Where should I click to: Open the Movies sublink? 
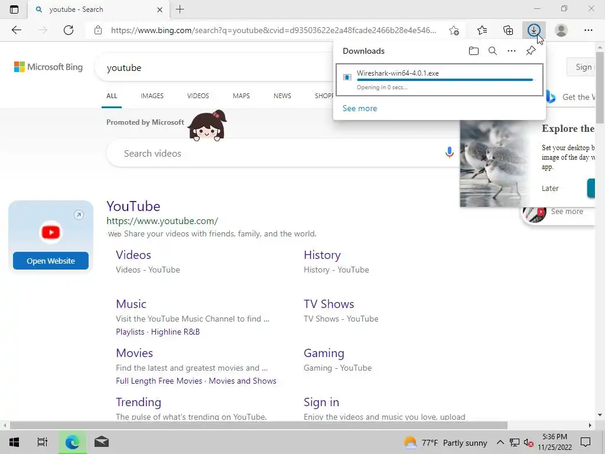pos(134,353)
